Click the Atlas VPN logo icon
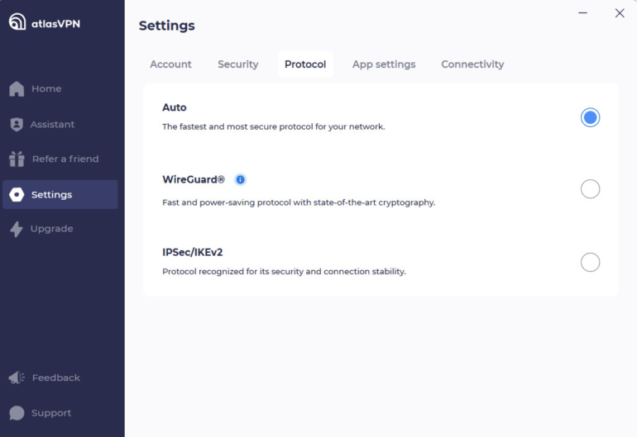This screenshot has height=437, width=637. [17, 22]
